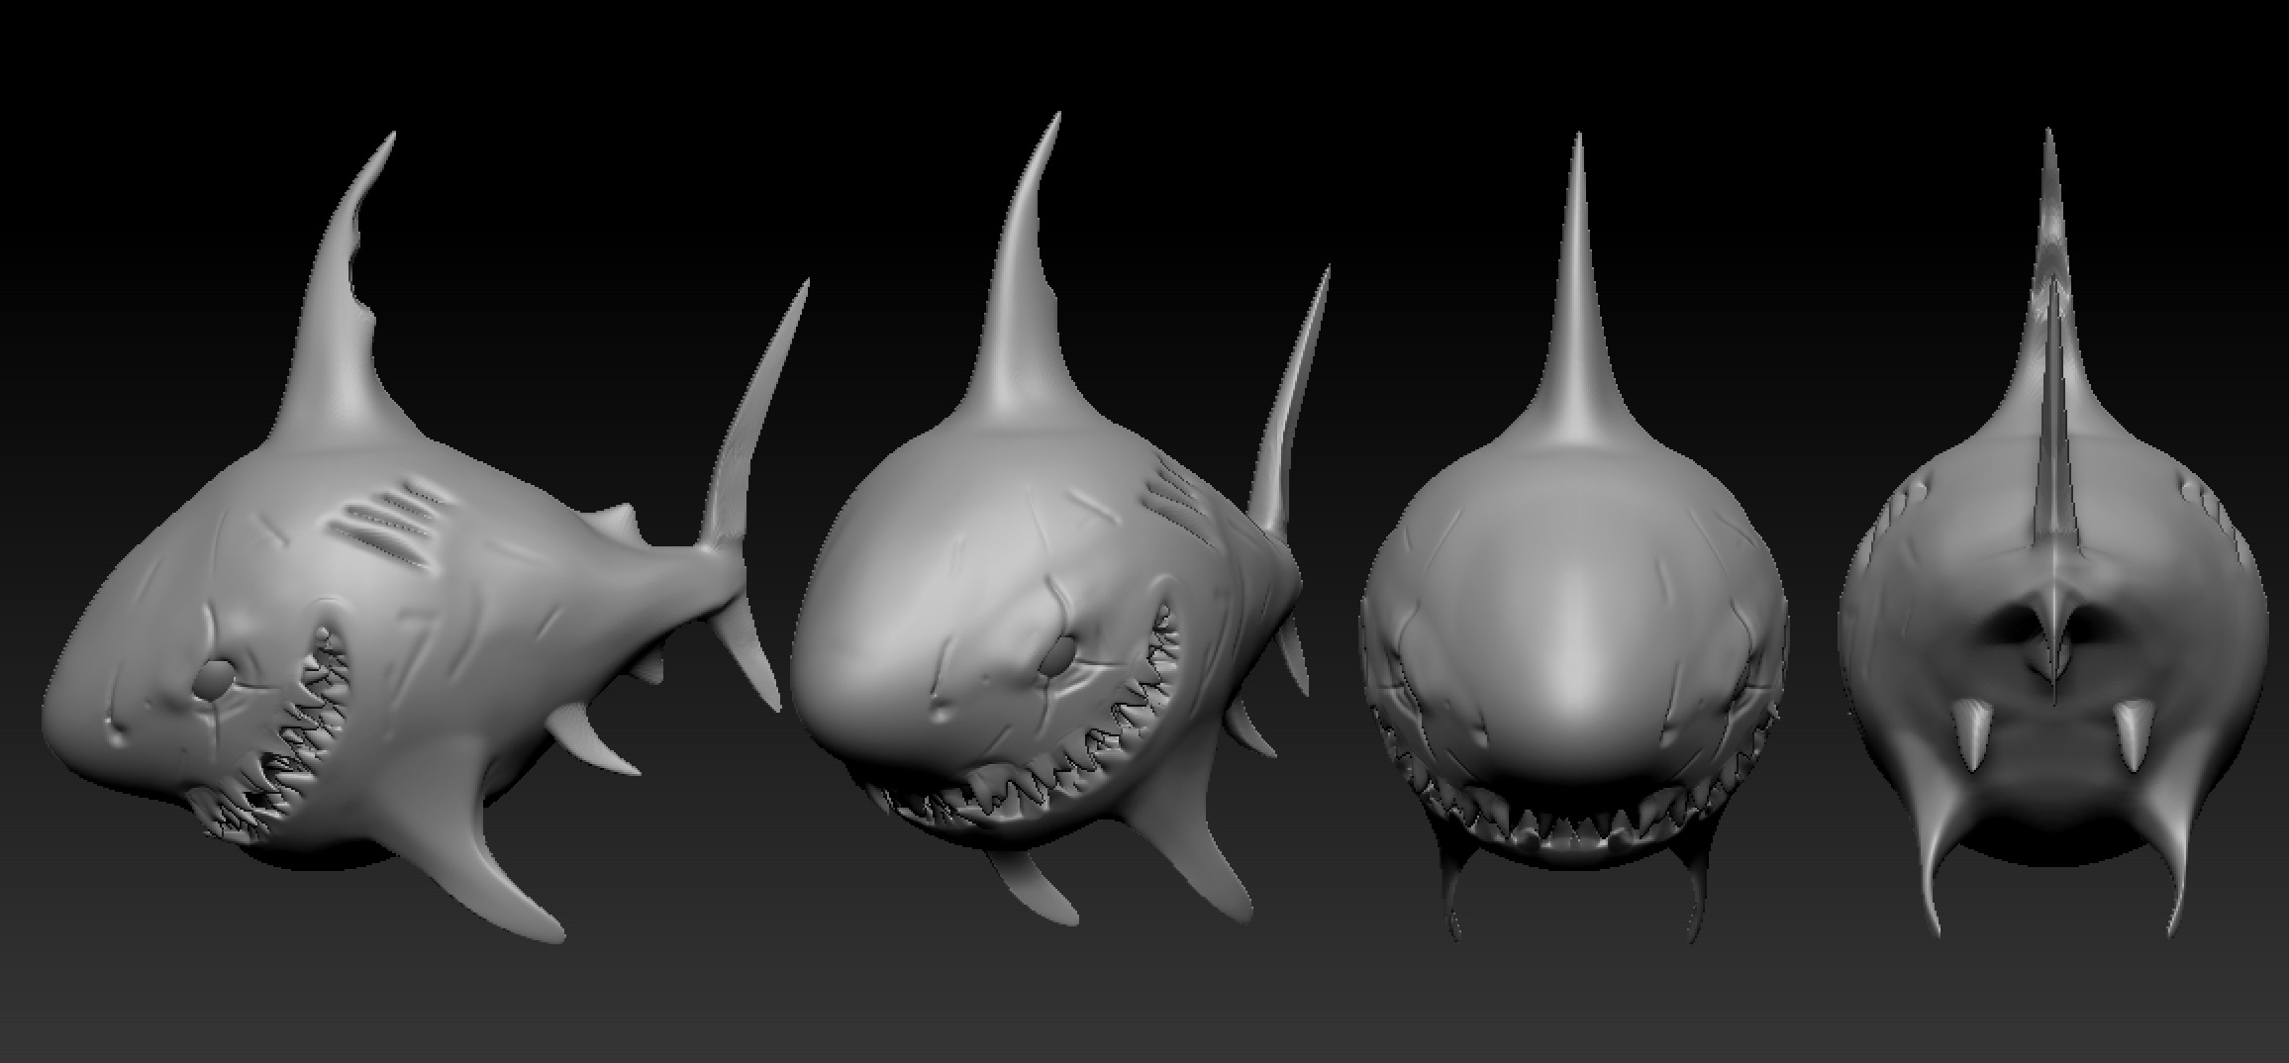Select the three-quarter front view shark

click(x=1059, y=520)
